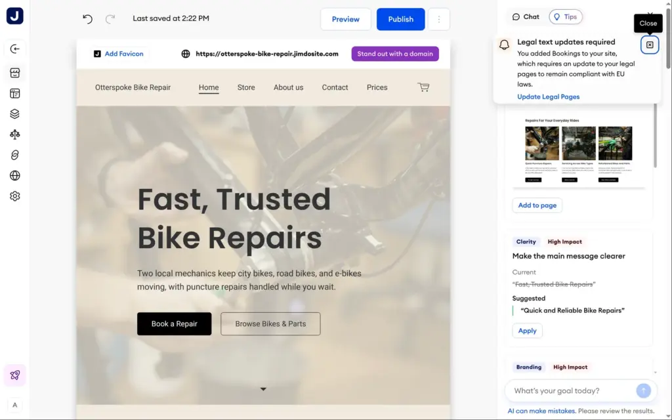Click the Otterspoke Bike Repair site title
Viewport: 672px width, 420px height.
133,87
